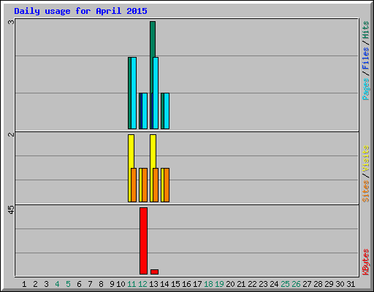Click day '26' on the x-axis
The width and height of the screenshot is (374, 292).
(x=296, y=284)
